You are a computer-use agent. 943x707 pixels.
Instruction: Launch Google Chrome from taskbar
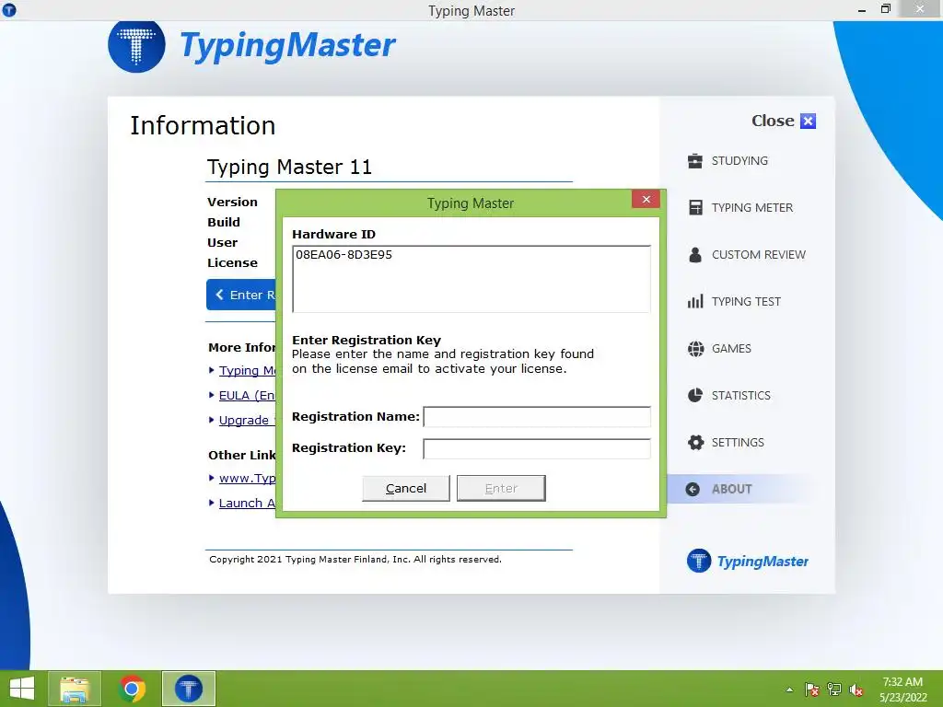tap(132, 689)
